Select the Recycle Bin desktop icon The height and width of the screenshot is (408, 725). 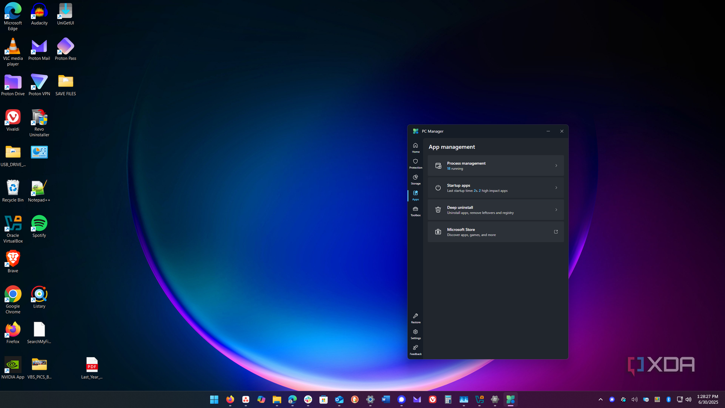[13, 191]
